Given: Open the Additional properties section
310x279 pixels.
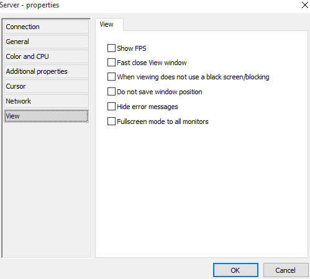Looking at the screenshot, I should pos(46,71).
